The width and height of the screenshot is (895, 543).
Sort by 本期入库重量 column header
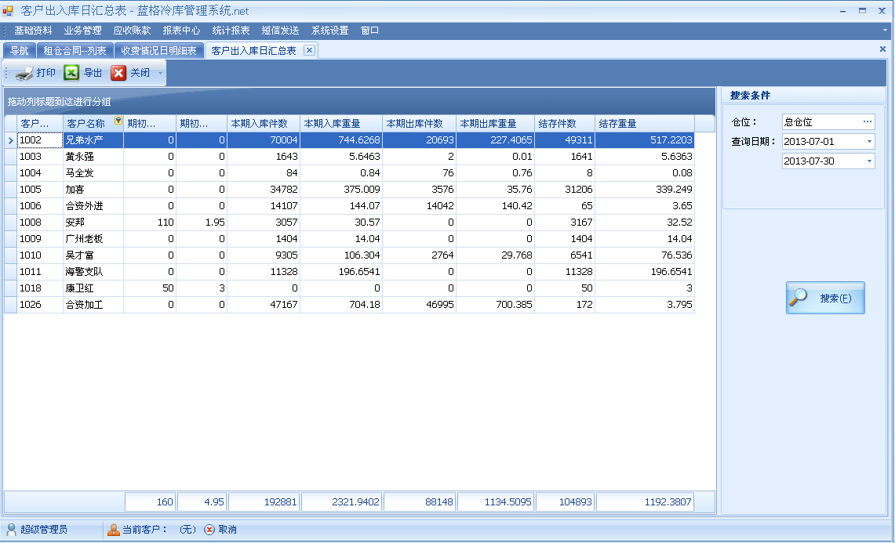pos(341,124)
